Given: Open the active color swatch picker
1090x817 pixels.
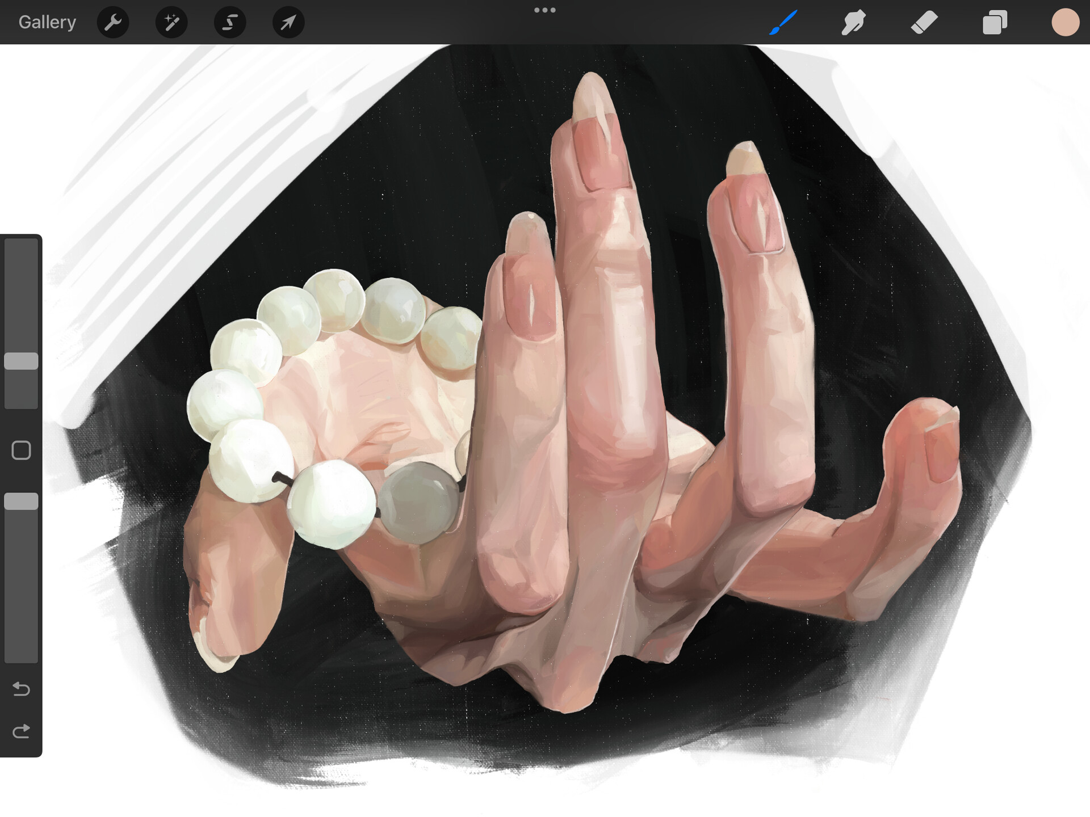Looking at the screenshot, I should [1066, 22].
